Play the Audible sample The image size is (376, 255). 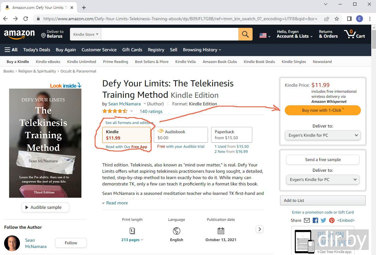[x=46, y=208]
